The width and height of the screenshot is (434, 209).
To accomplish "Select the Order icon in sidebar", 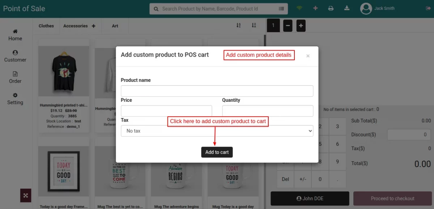I will 15,77.
